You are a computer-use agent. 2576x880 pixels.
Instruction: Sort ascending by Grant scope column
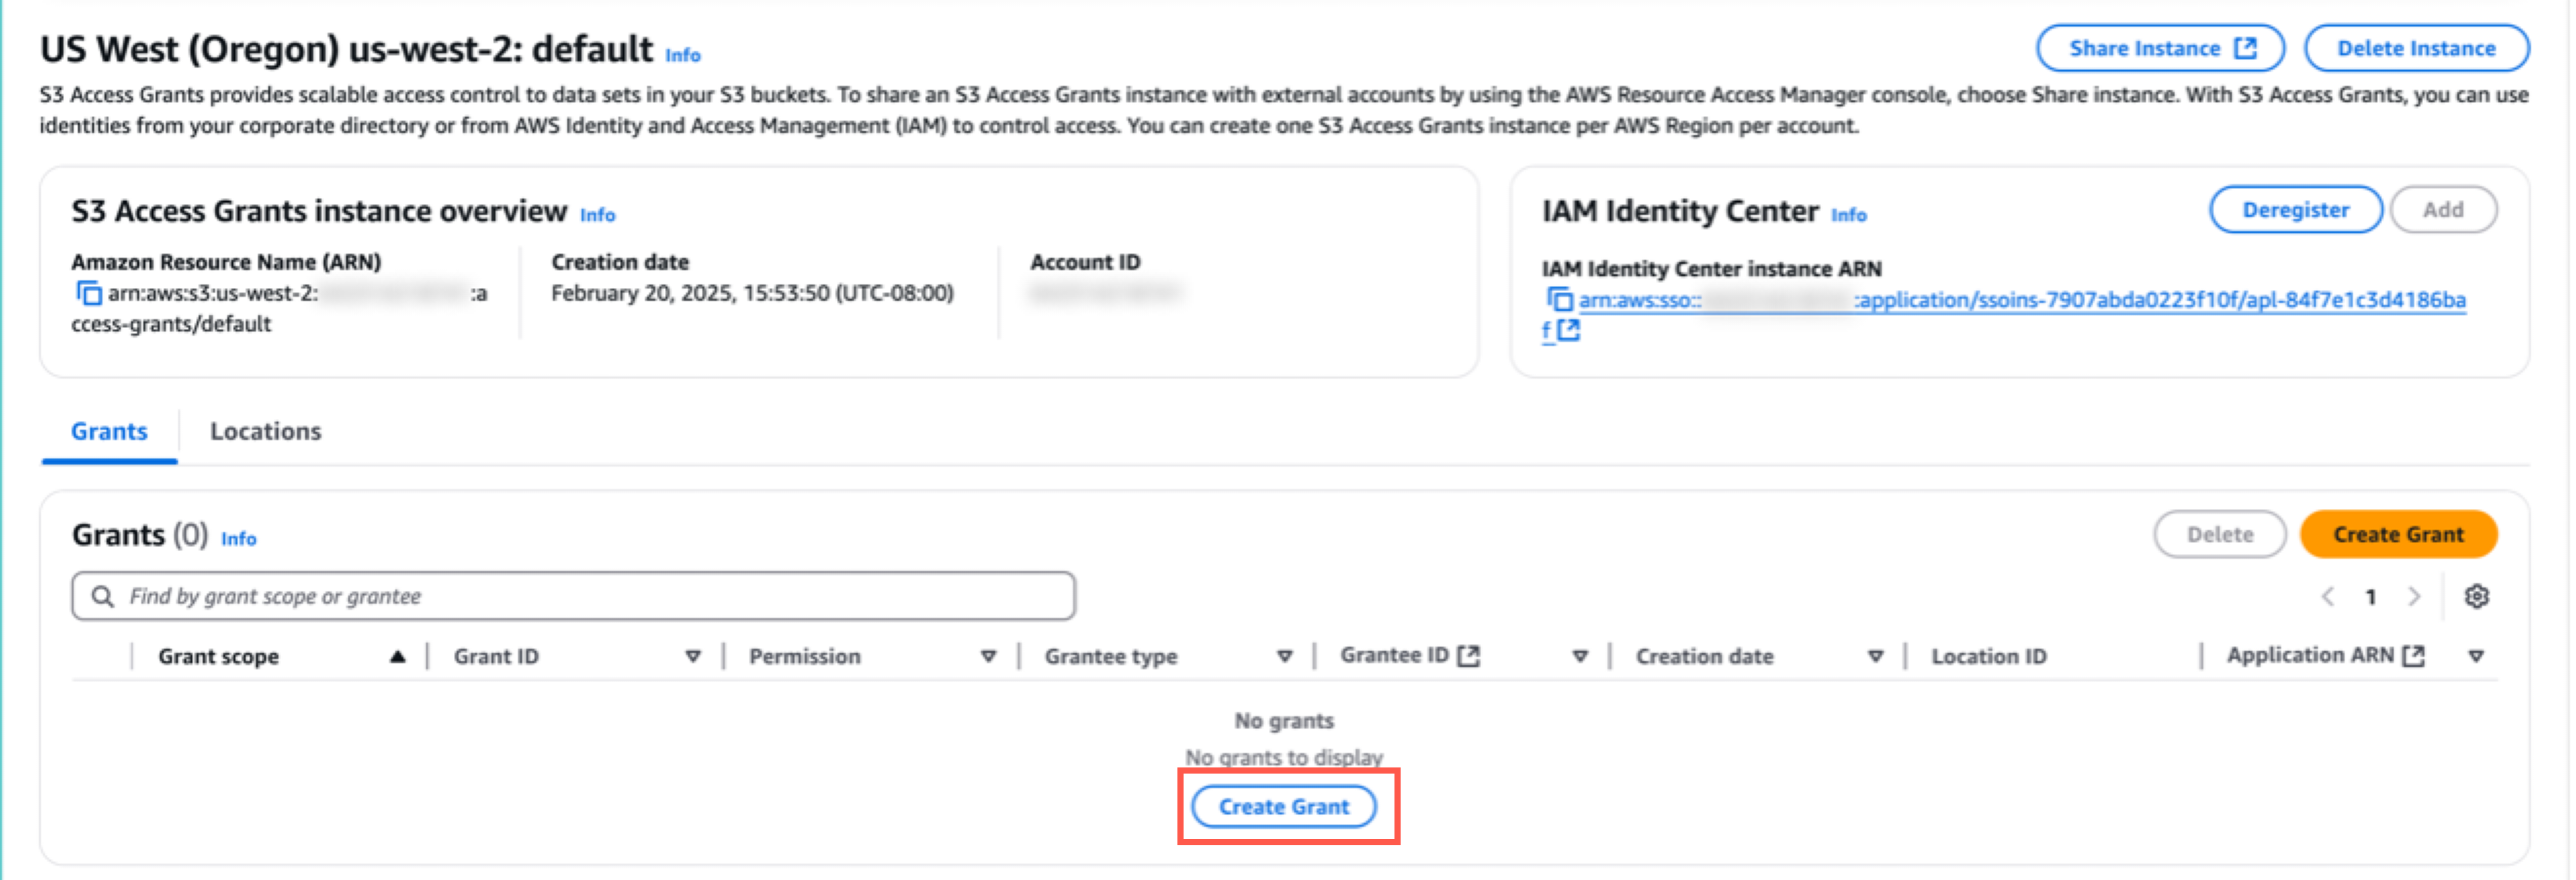(397, 656)
